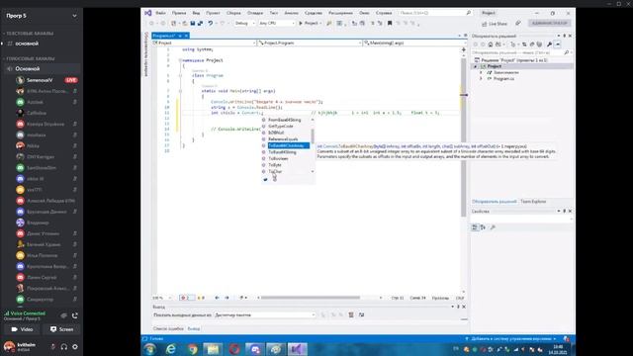Navigate backward arrow in editor status

(x=217, y=298)
